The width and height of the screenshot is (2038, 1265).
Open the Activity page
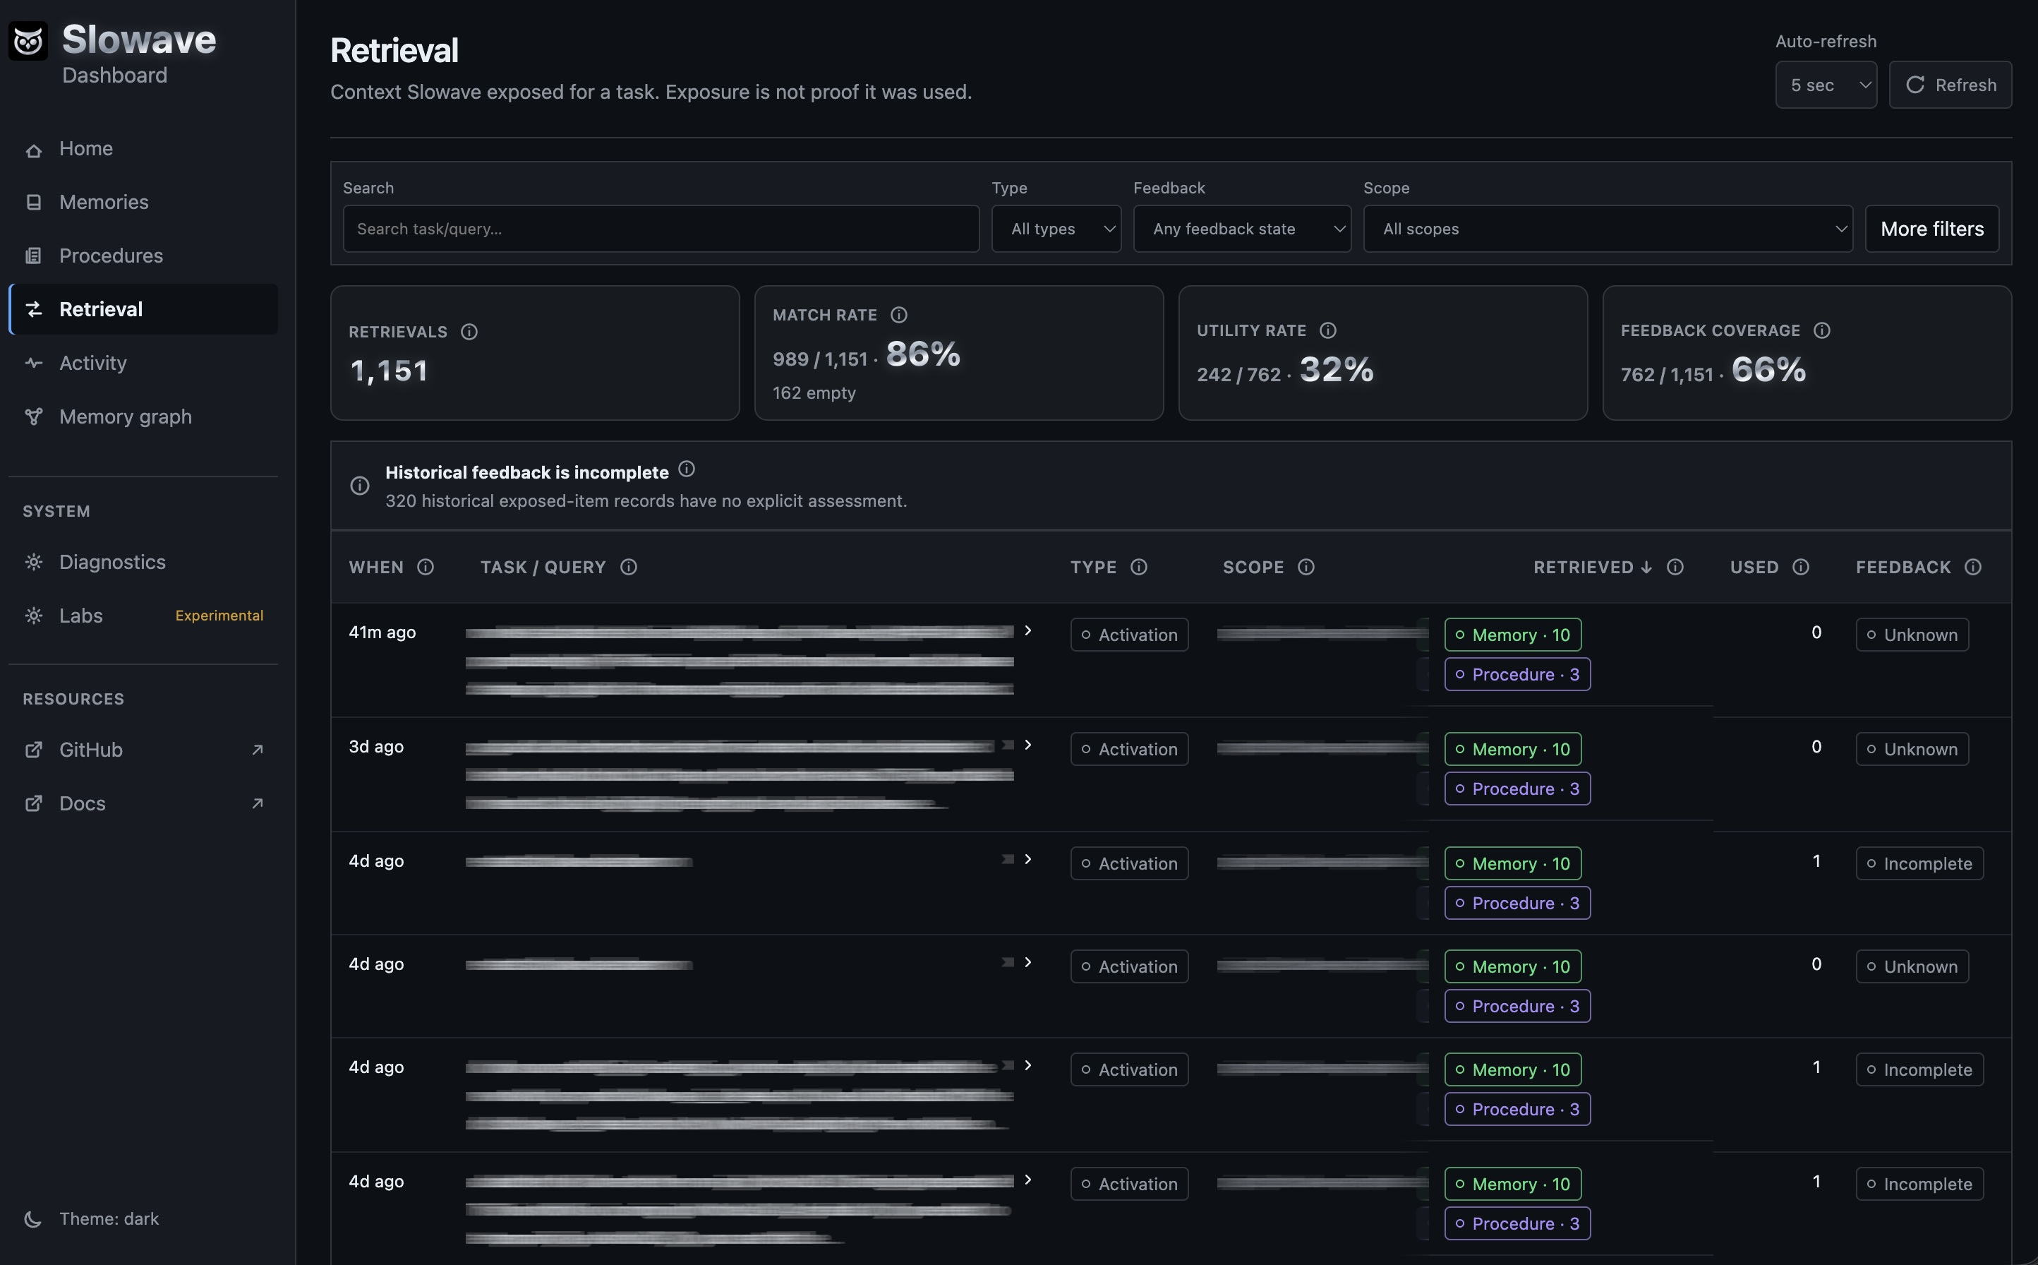(x=143, y=362)
